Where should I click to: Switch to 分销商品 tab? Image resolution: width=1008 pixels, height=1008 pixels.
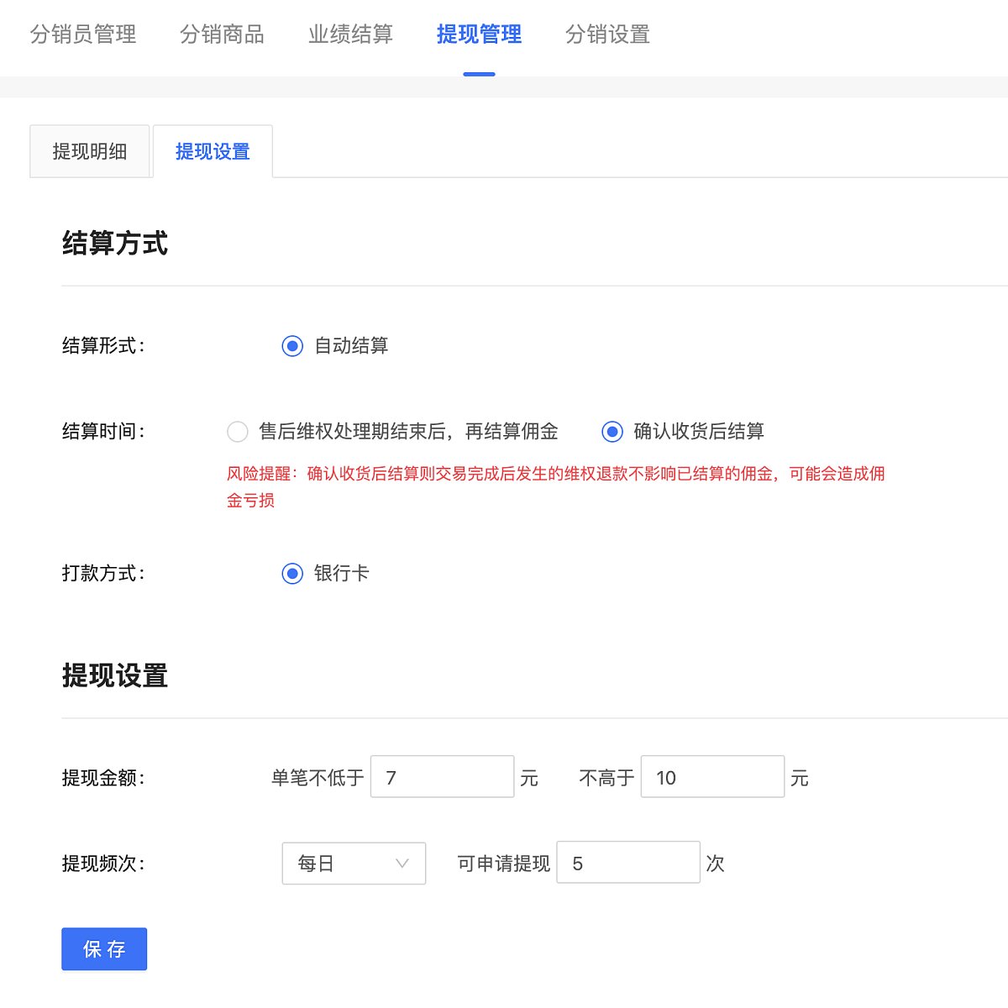point(222,34)
